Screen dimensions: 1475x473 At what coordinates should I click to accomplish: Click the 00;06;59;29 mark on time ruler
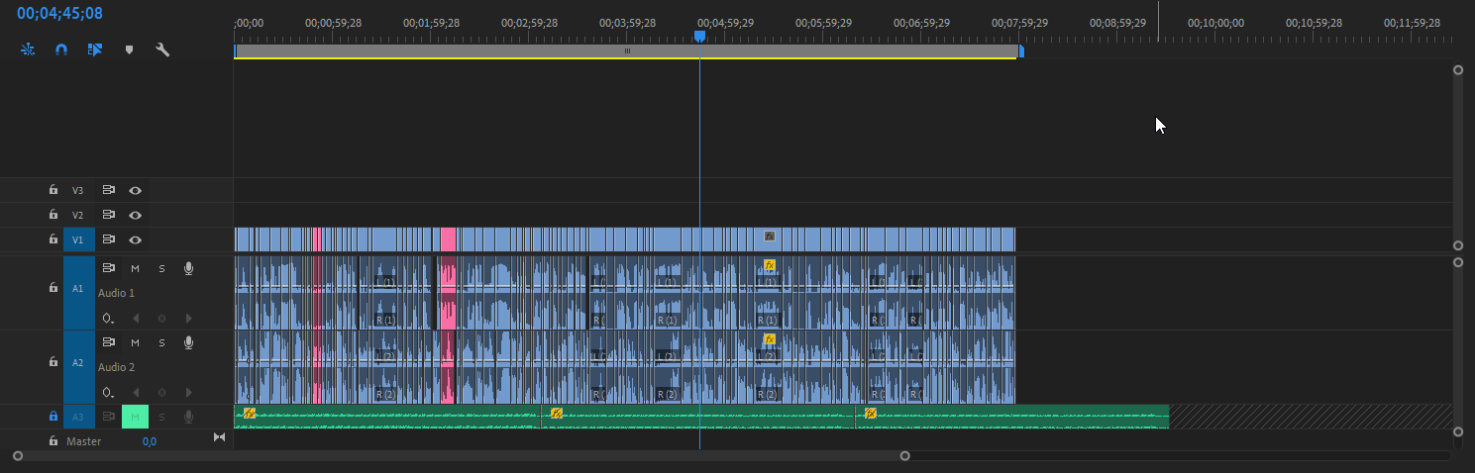click(921, 22)
